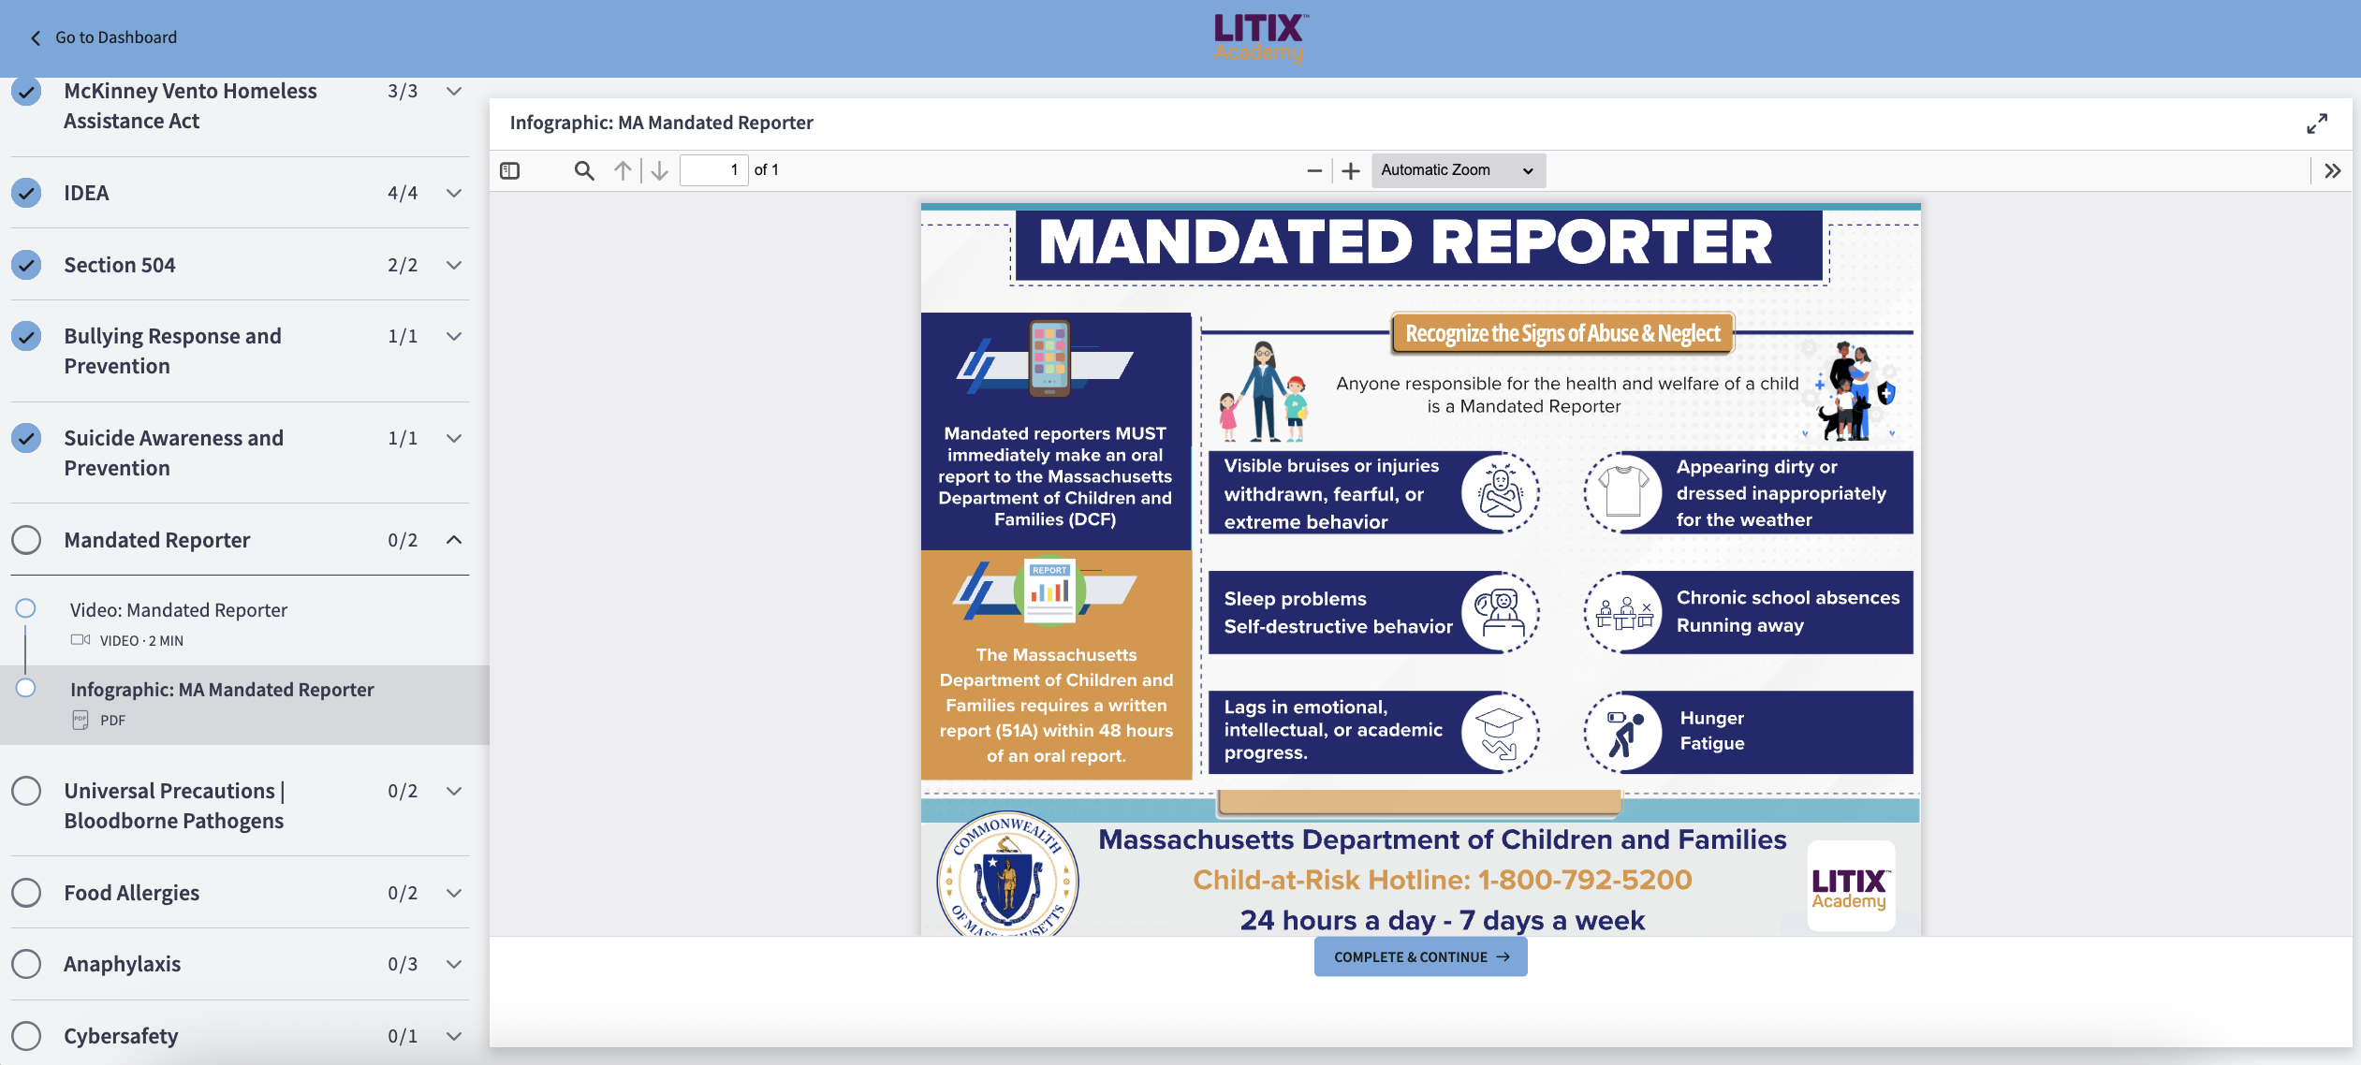This screenshot has width=2361, height=1065.
Task: Zoom out with the minus icon
Action: pyautogui.click(x=1314, y=170)
